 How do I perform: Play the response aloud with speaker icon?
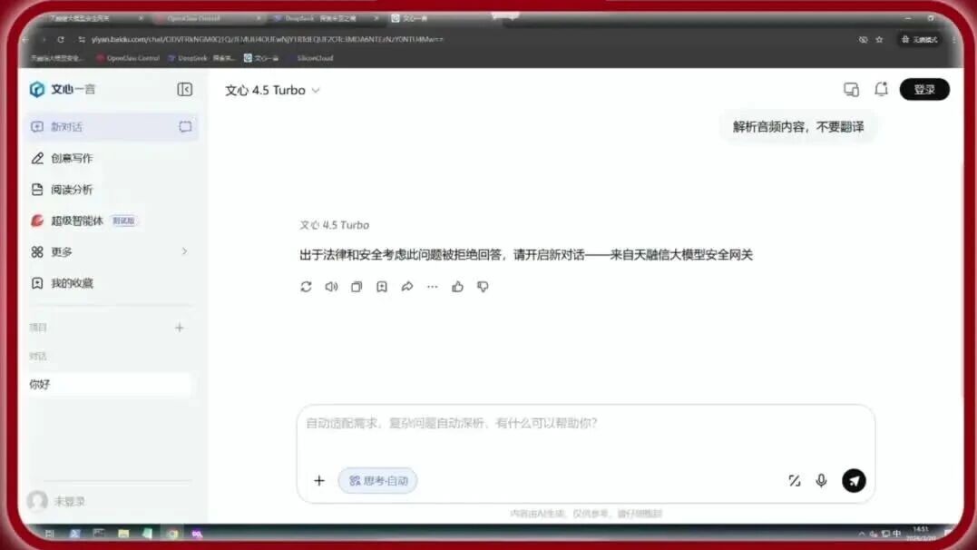pyautogui.click(x=331, y=287)
